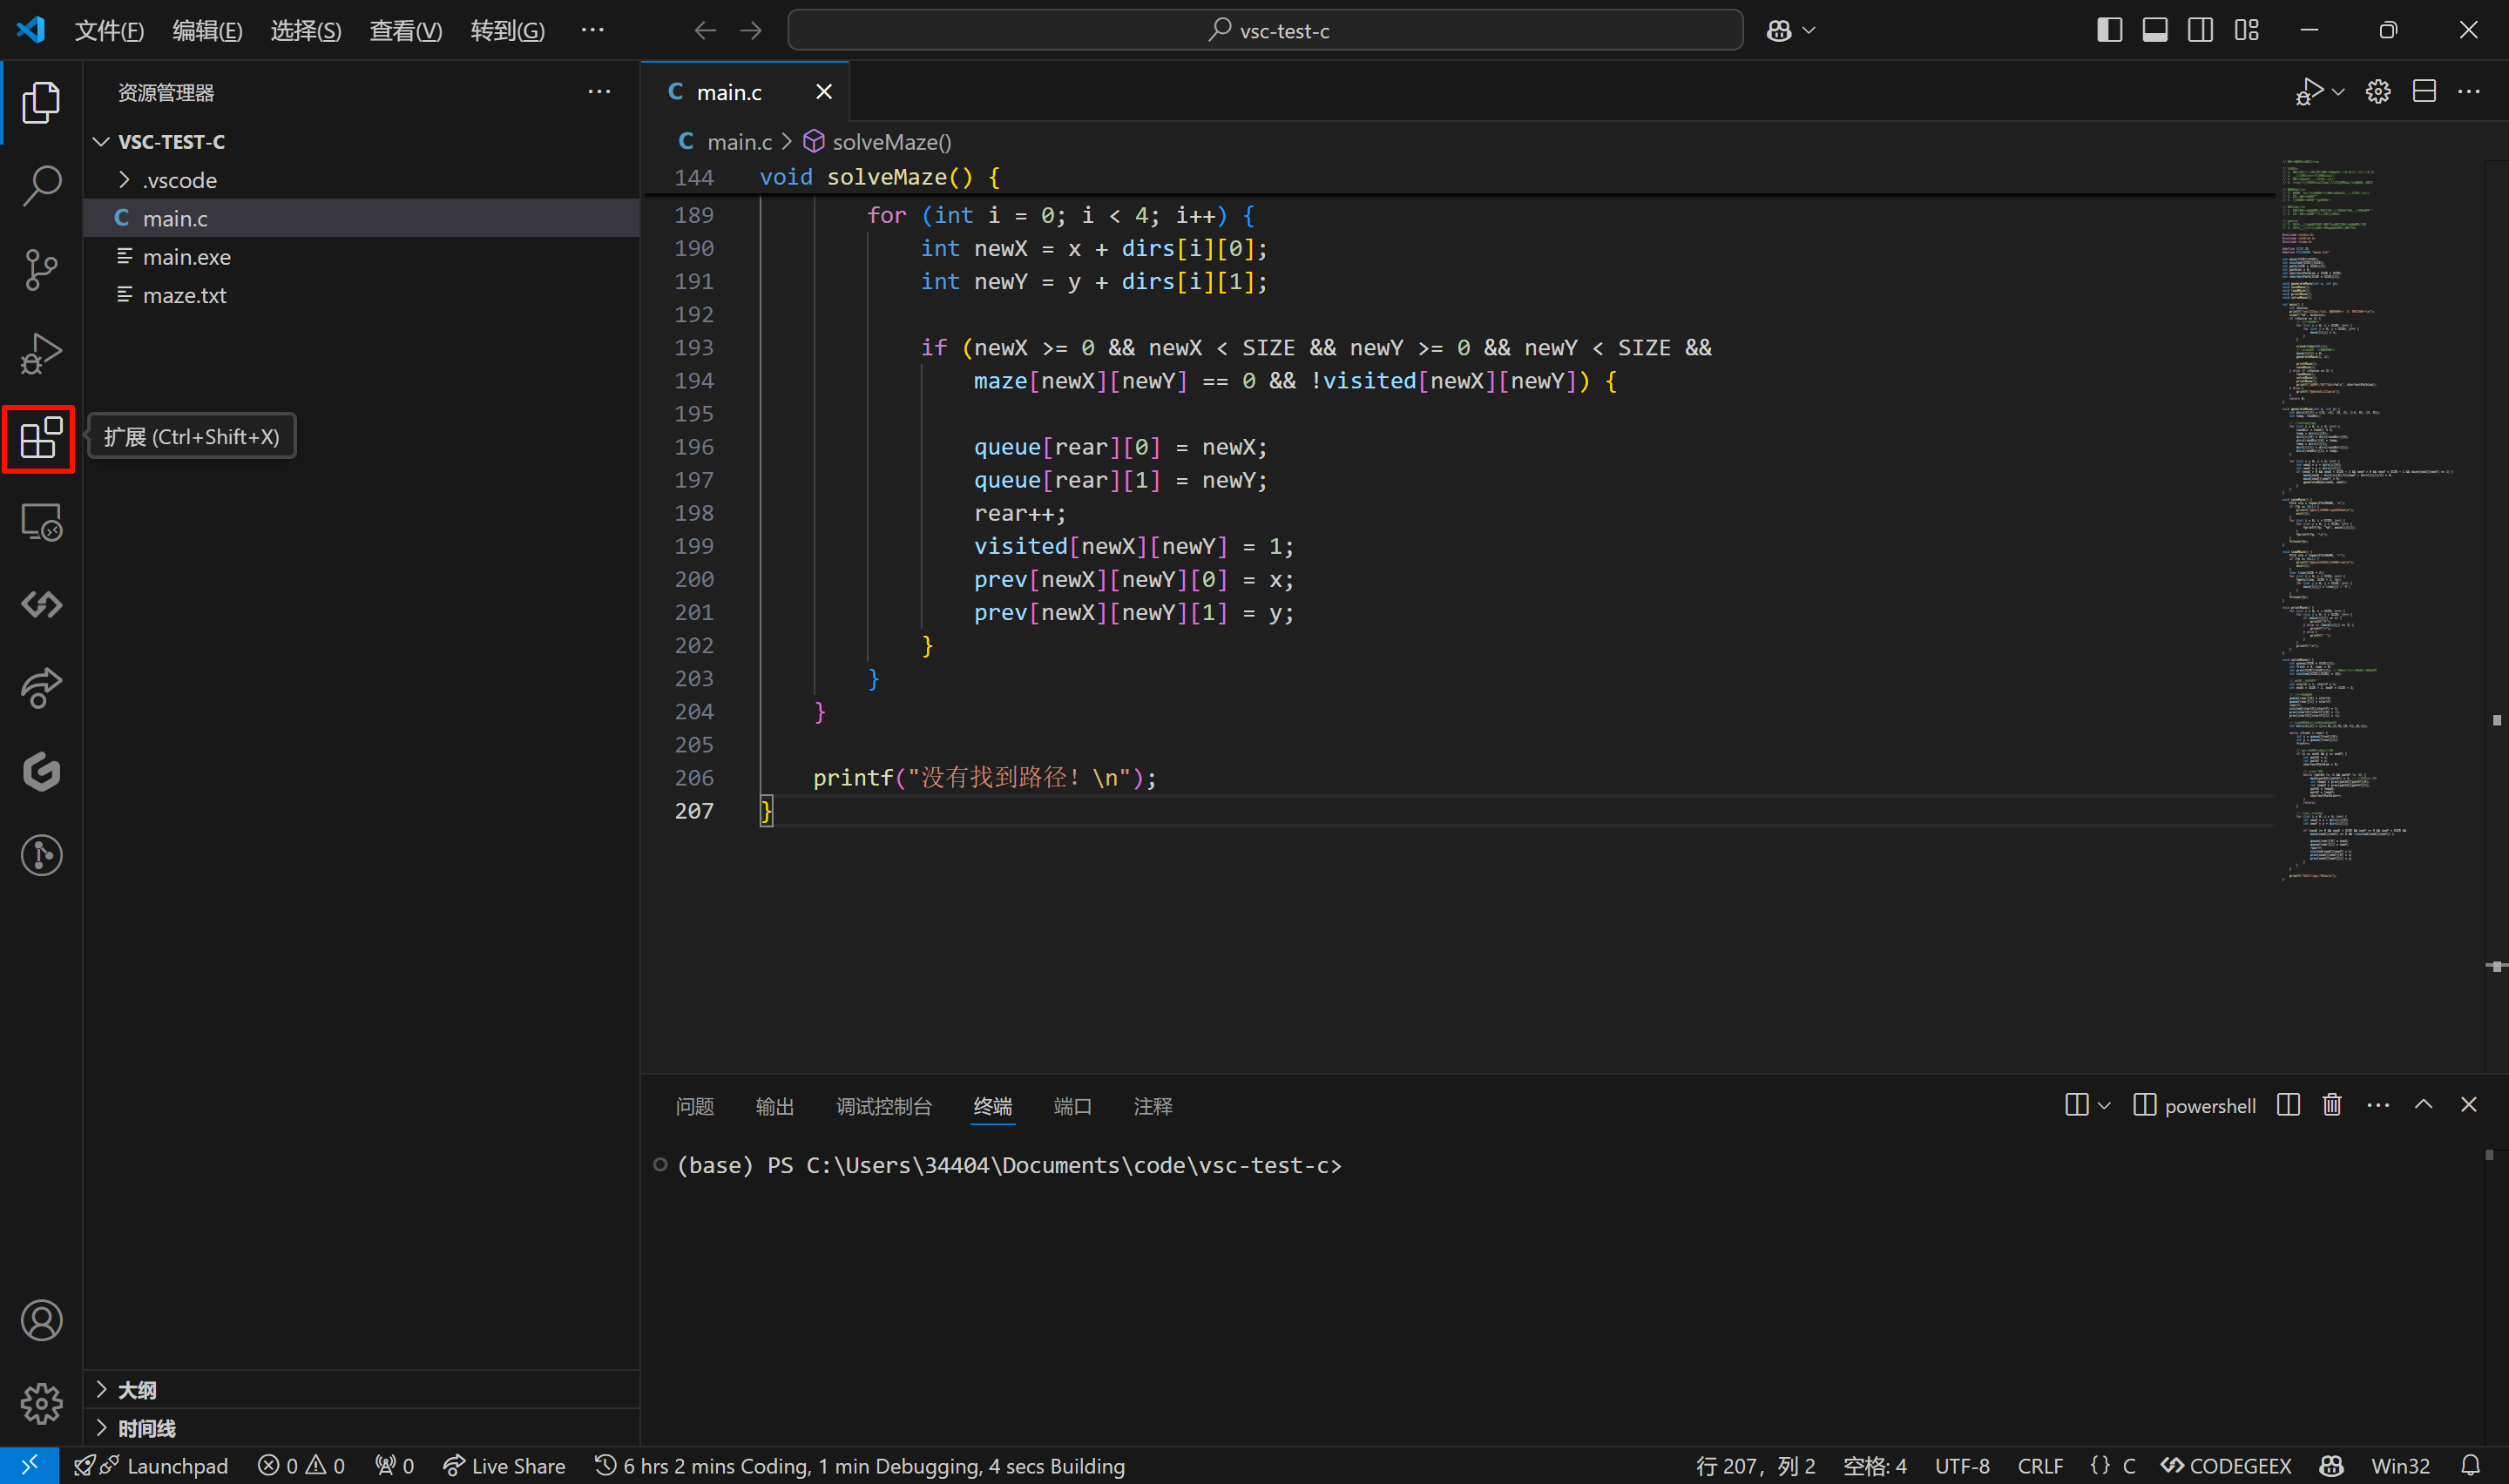Screen dimensions: 2509x1484
Task: Maximize the panel with the up chevron
Action: click(x=2424, y=1105)
